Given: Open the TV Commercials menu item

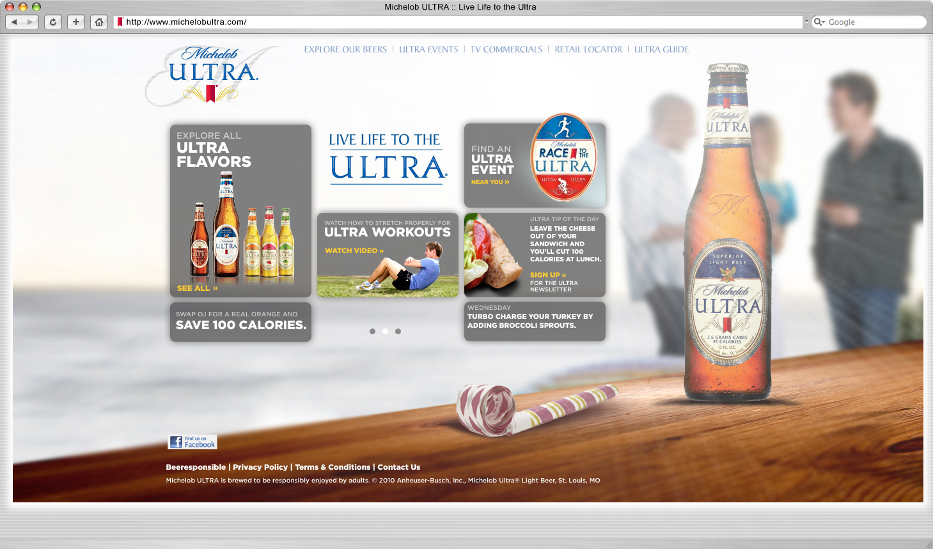Looking at the screenshot, I should tap(506, 49).
